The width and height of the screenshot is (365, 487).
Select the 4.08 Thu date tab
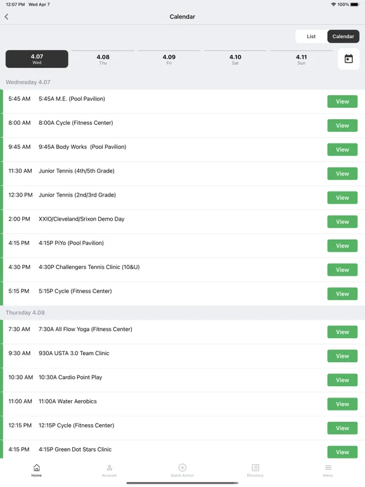pyautogui.click(x=103, y=59)
